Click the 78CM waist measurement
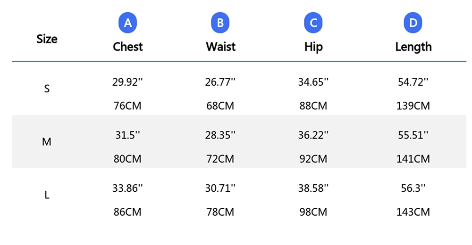 tap(220, 212)
